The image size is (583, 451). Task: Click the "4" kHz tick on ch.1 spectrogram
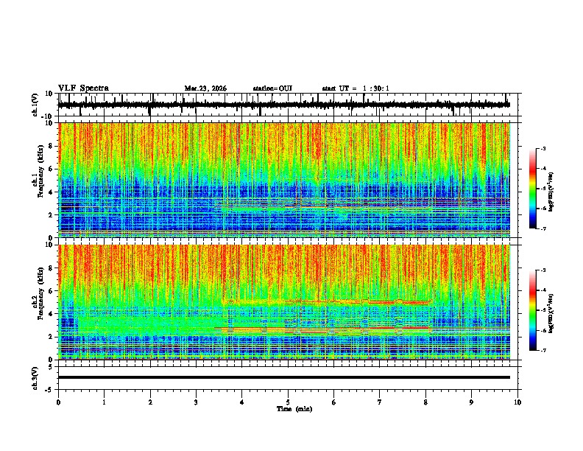51,192
